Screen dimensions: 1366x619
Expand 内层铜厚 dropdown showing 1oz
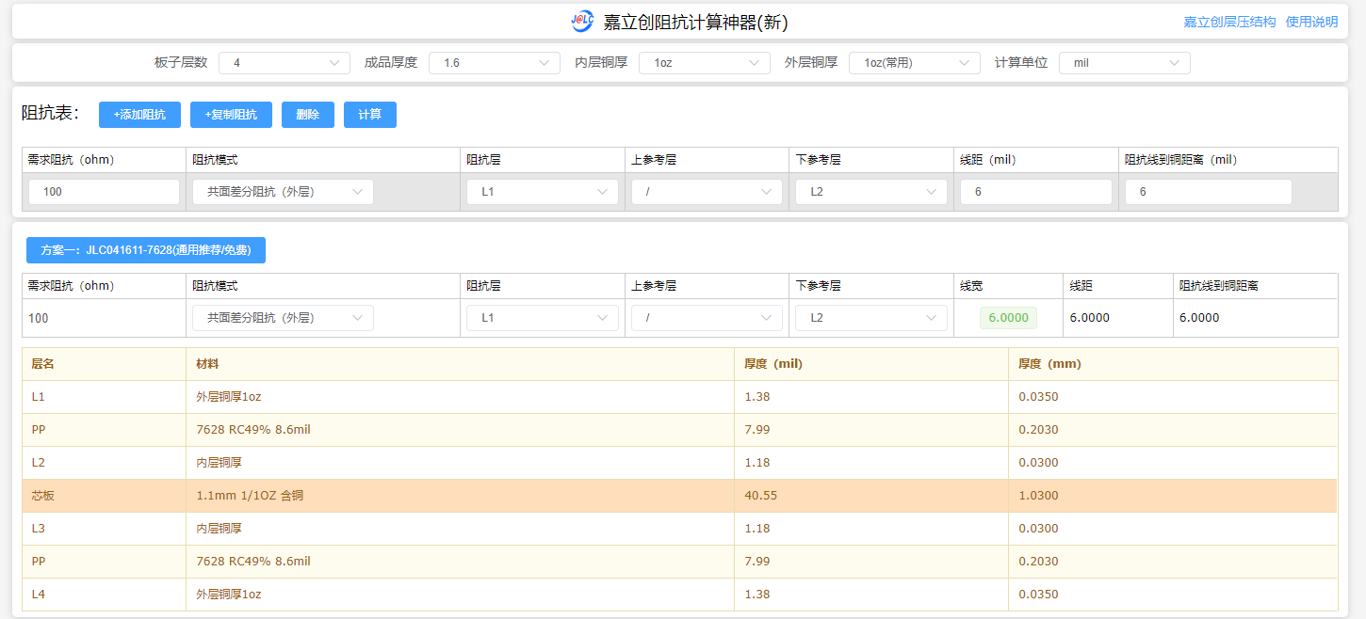pos(705,63)
